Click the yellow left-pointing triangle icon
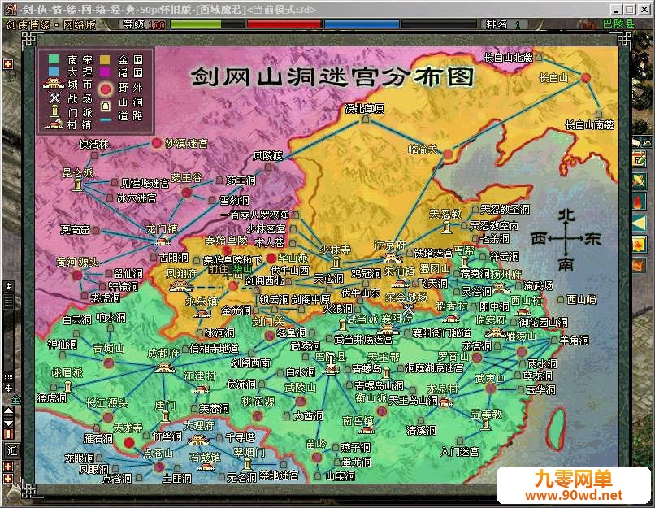This screenshot has height=508, width=655. coord(640,224)
